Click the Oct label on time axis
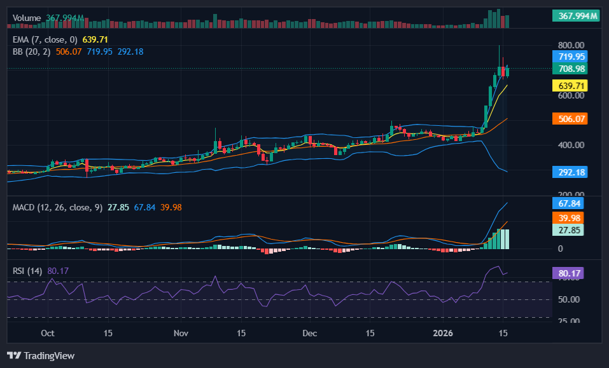This screenshot has width=609, height=368. click(46, 333)
